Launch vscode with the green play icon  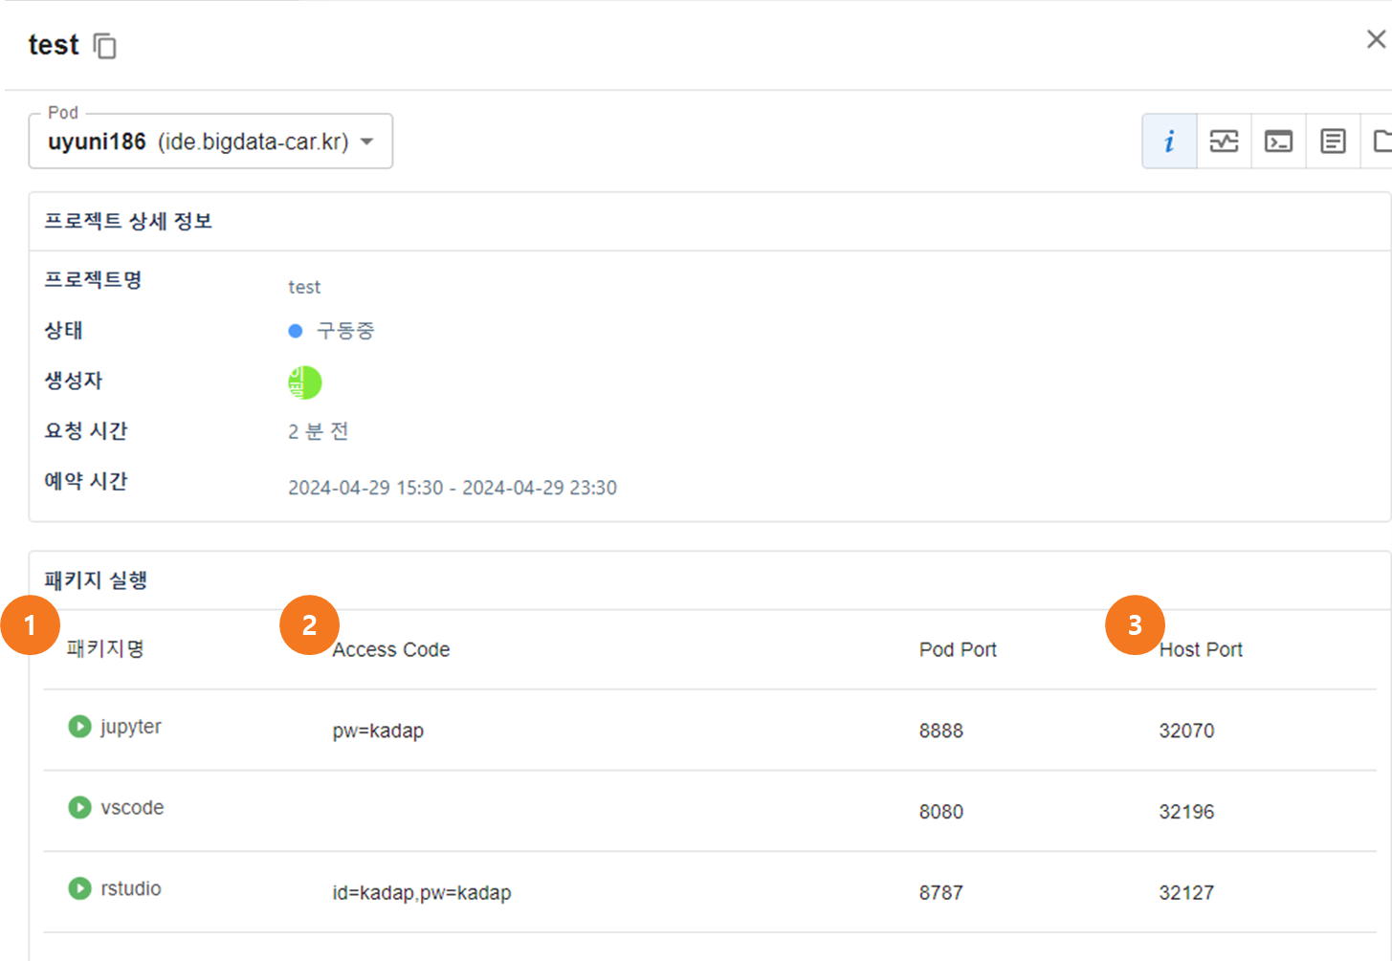(79, 808)
